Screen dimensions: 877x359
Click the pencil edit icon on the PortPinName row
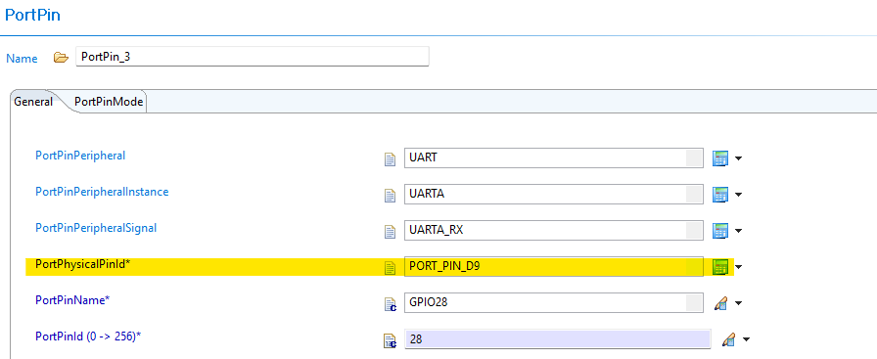tap(721, 303)
